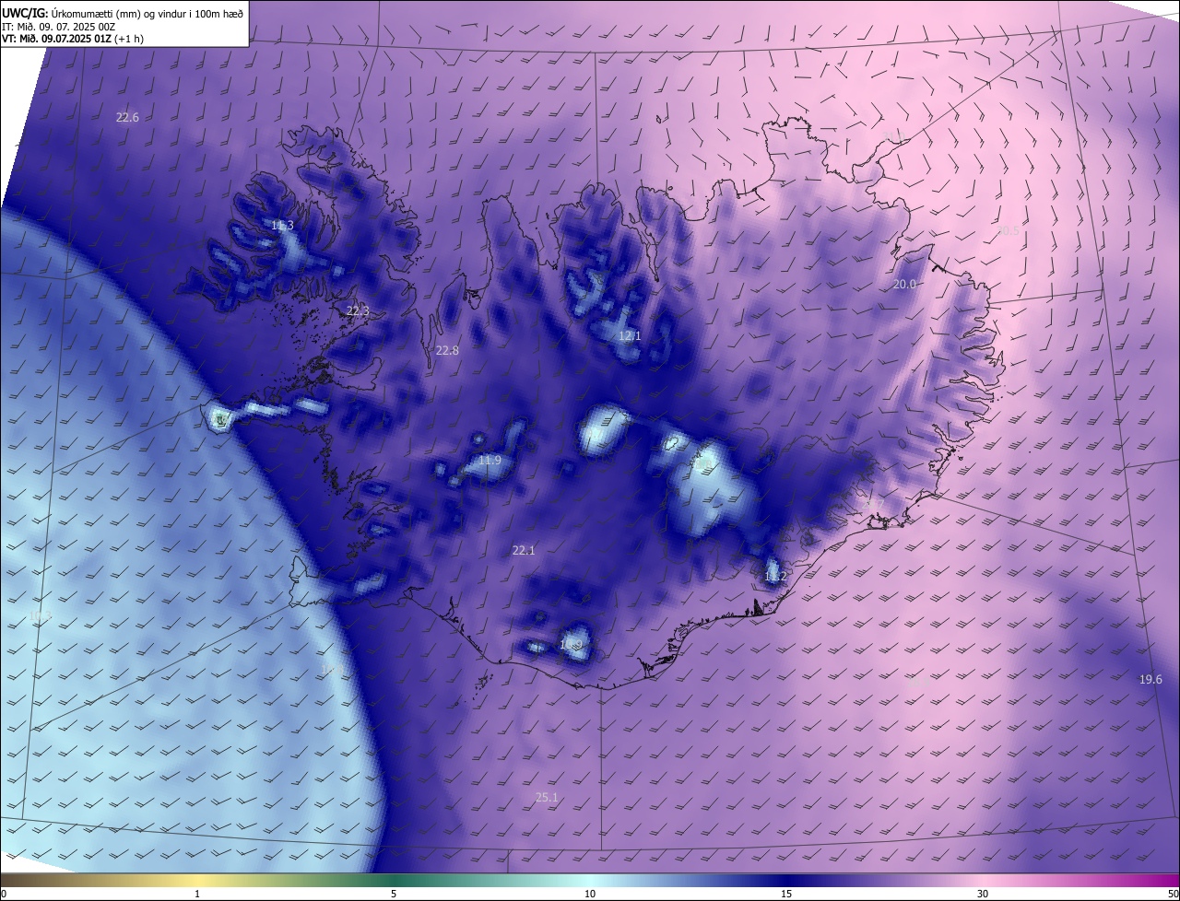Click the 22.3 value label

point(358,311)
